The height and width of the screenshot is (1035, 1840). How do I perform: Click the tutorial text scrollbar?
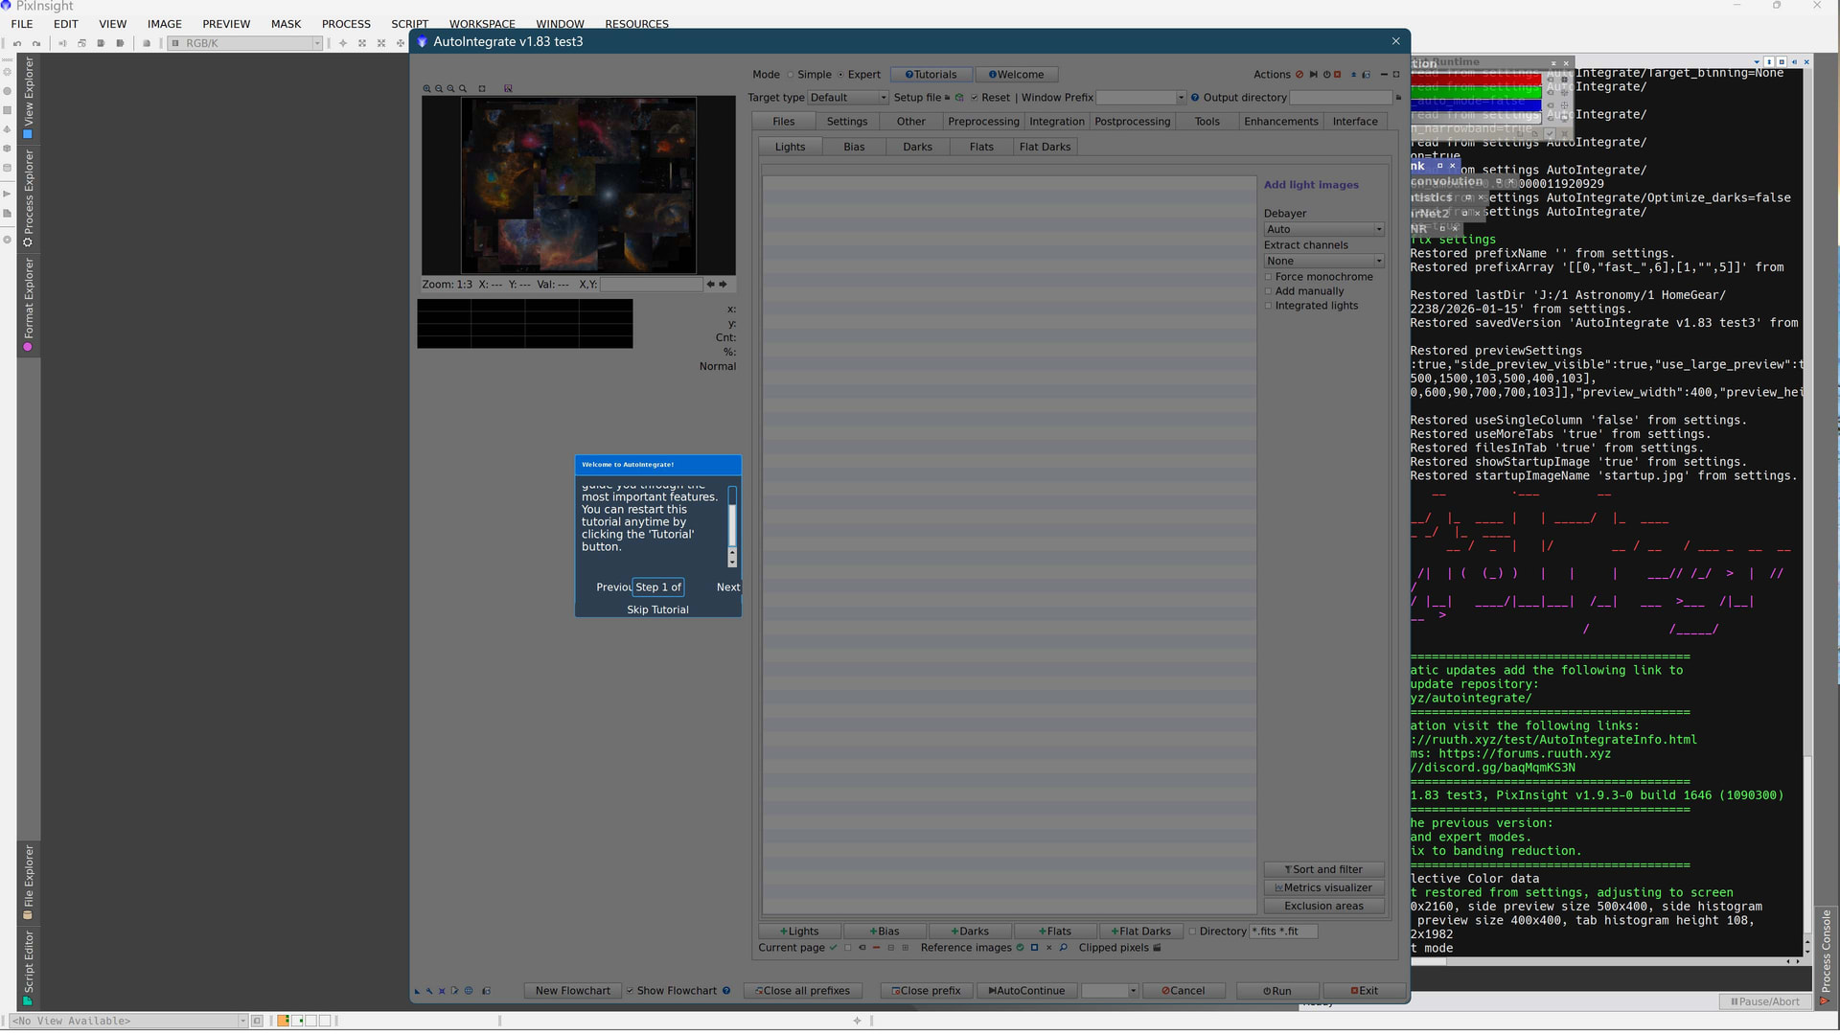732,524
